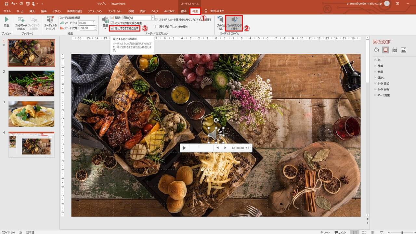
Task: Toggle スライド切り替え後も再生 checkbox
Action: click(112, 23)
